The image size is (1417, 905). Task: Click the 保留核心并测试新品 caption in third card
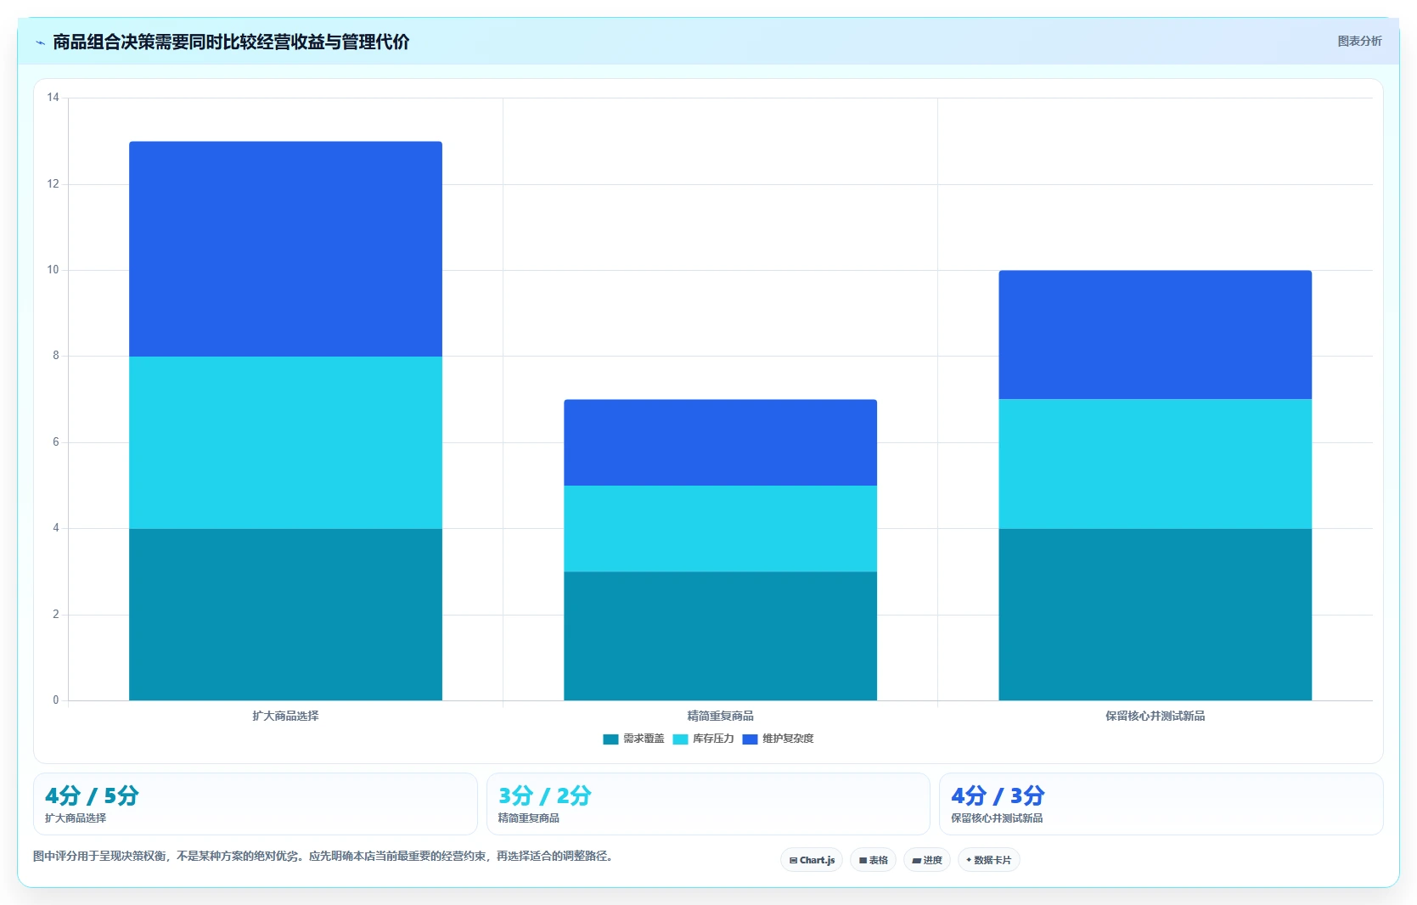(997, 818)
